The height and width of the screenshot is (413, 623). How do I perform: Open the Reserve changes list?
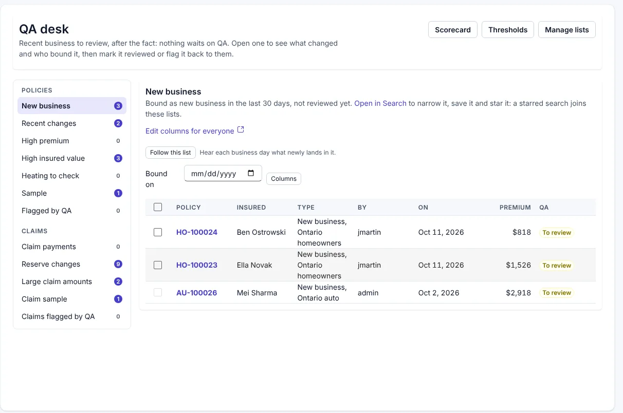(x=72, y=264)
